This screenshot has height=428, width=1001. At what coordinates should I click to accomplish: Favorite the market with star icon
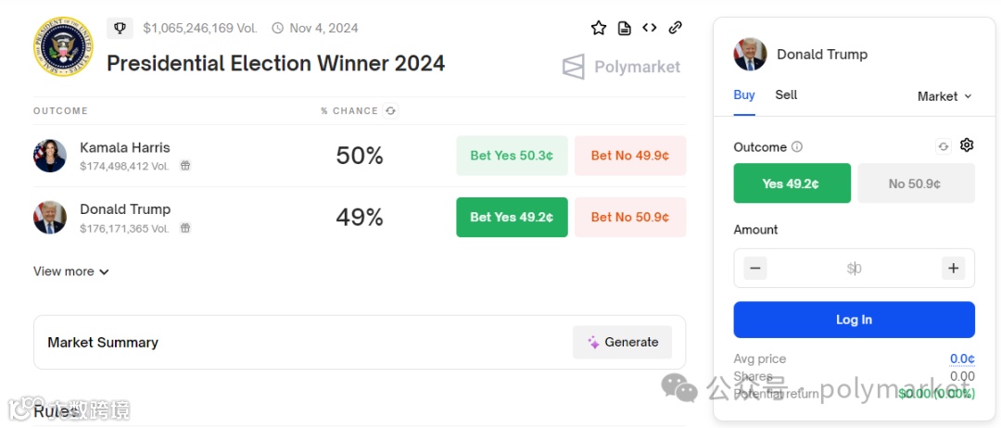[x=598, y=28]
